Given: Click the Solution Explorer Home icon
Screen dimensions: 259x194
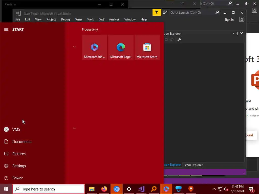Looking at the screenshot, I should point(172,39).
